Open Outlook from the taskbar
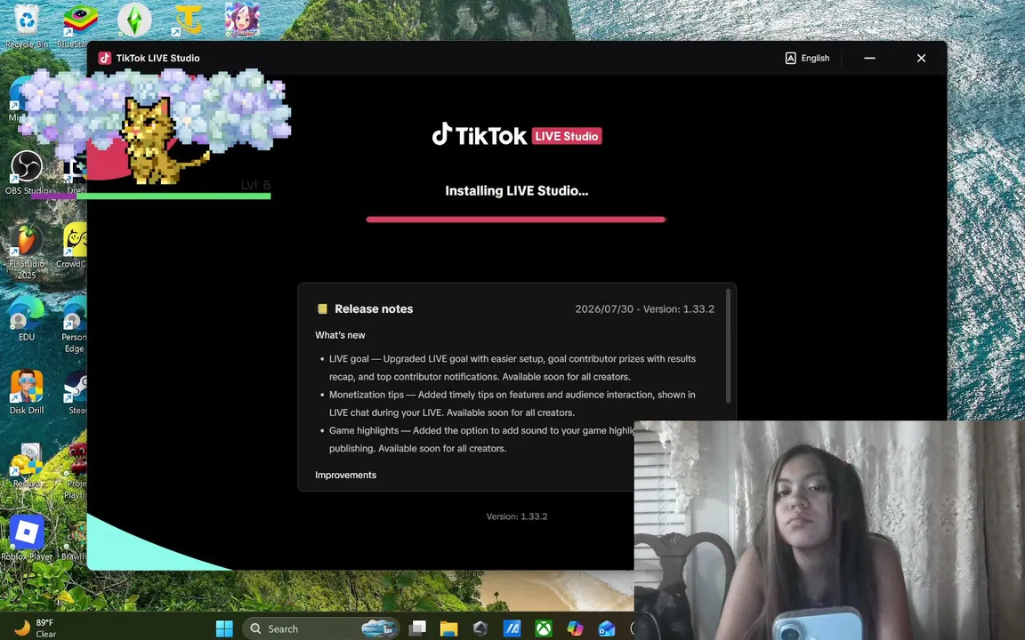 (x=606, y=628)
